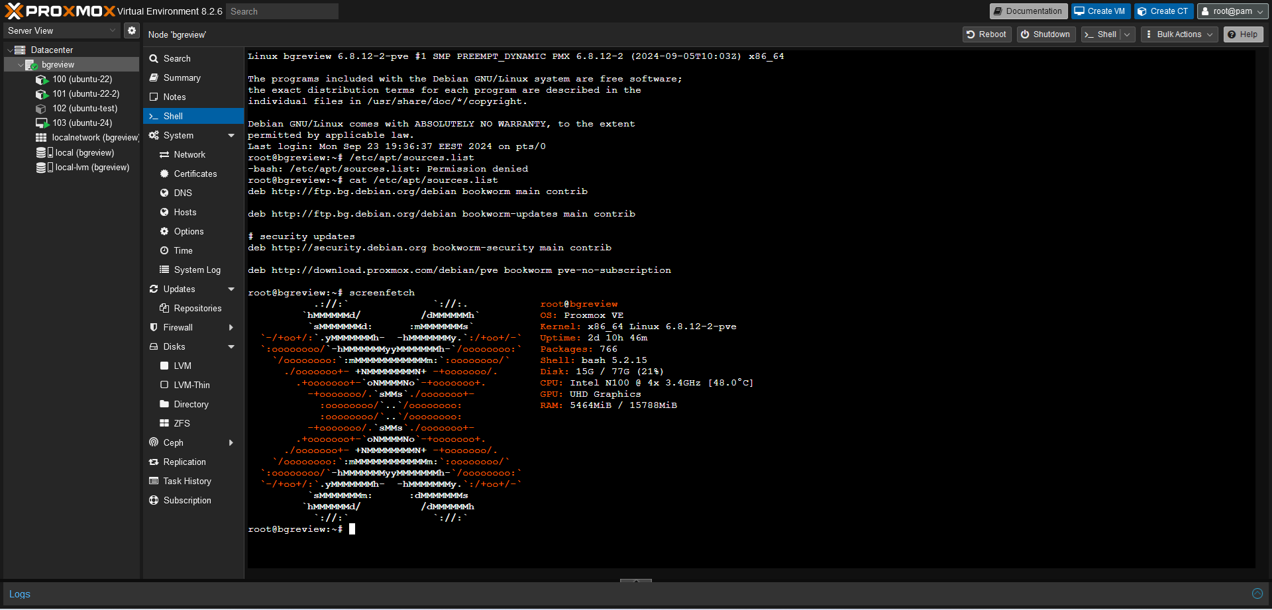Open VM 103 (ubuntu-24)
The image size is (1272, 610).
coord(82,123)
